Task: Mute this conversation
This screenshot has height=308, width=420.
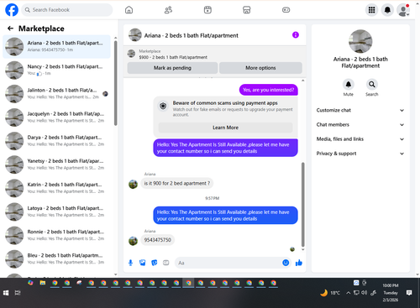Action: coord(349,84)
